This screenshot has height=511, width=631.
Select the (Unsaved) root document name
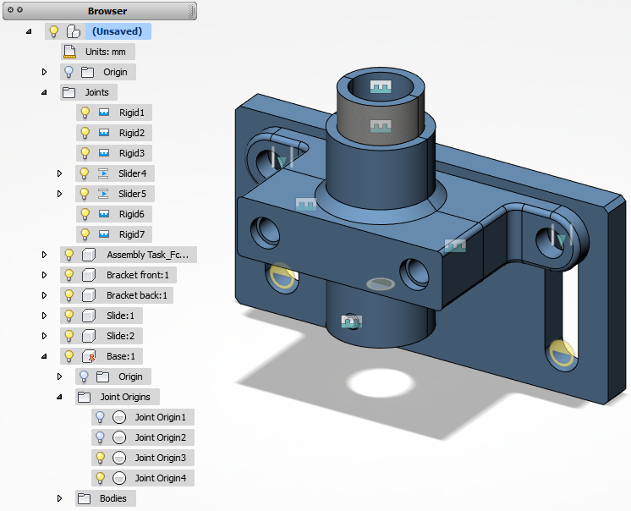(117, 31)
